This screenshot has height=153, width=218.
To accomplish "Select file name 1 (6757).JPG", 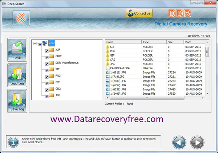I will click(118, 85).
